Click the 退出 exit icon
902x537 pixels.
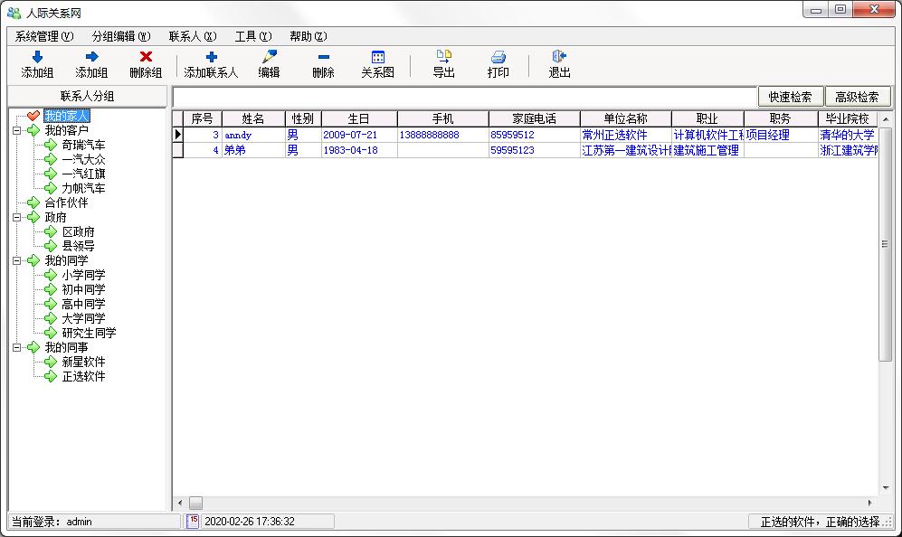(559, 57)
